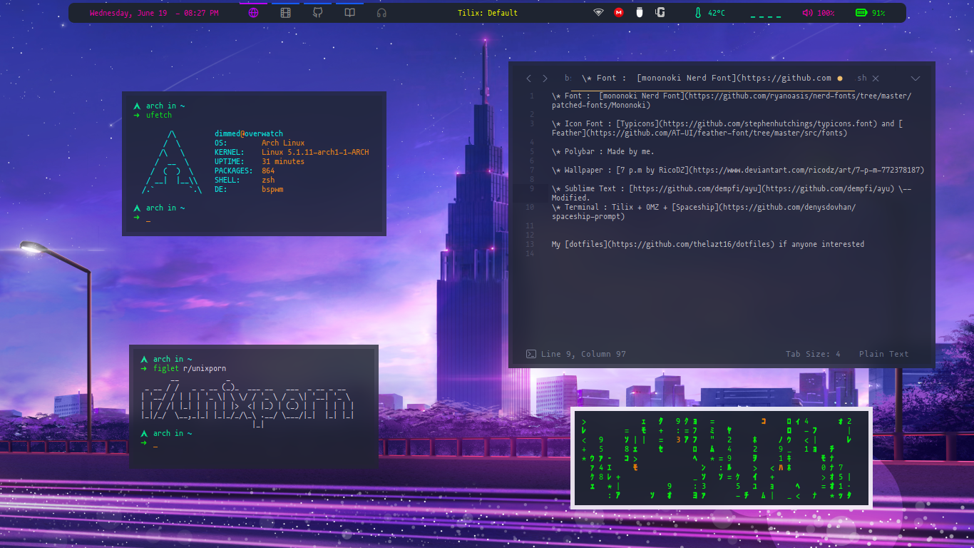Click the 'Wallpaper : [7 p.m by RicoDZ]' line
Screen dimensions: 974x548
[x=737, y=170]
